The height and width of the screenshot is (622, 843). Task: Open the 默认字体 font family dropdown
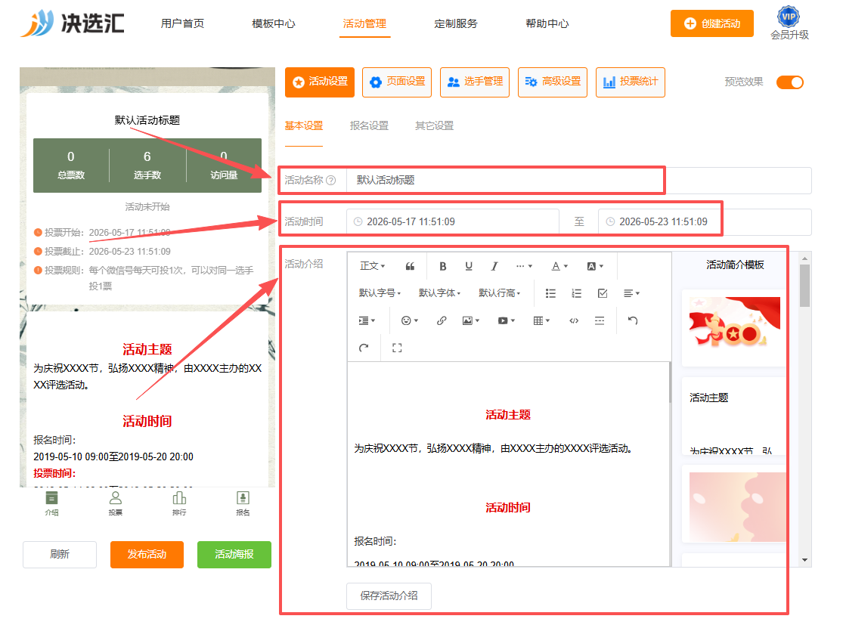(439, 293)
